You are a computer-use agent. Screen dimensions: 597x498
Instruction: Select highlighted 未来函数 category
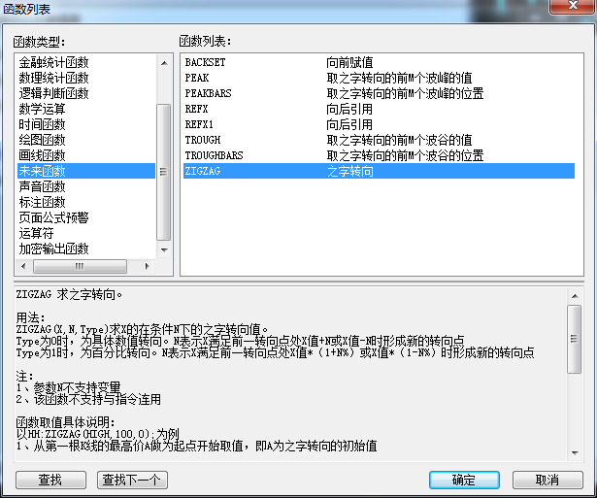(x=86, y=171)
